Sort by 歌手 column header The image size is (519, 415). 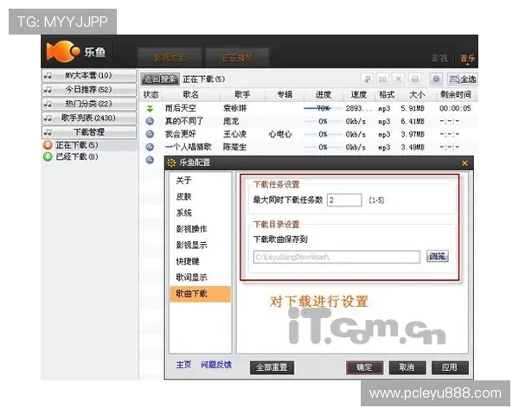pyautogui.click(x=242, y=94)
